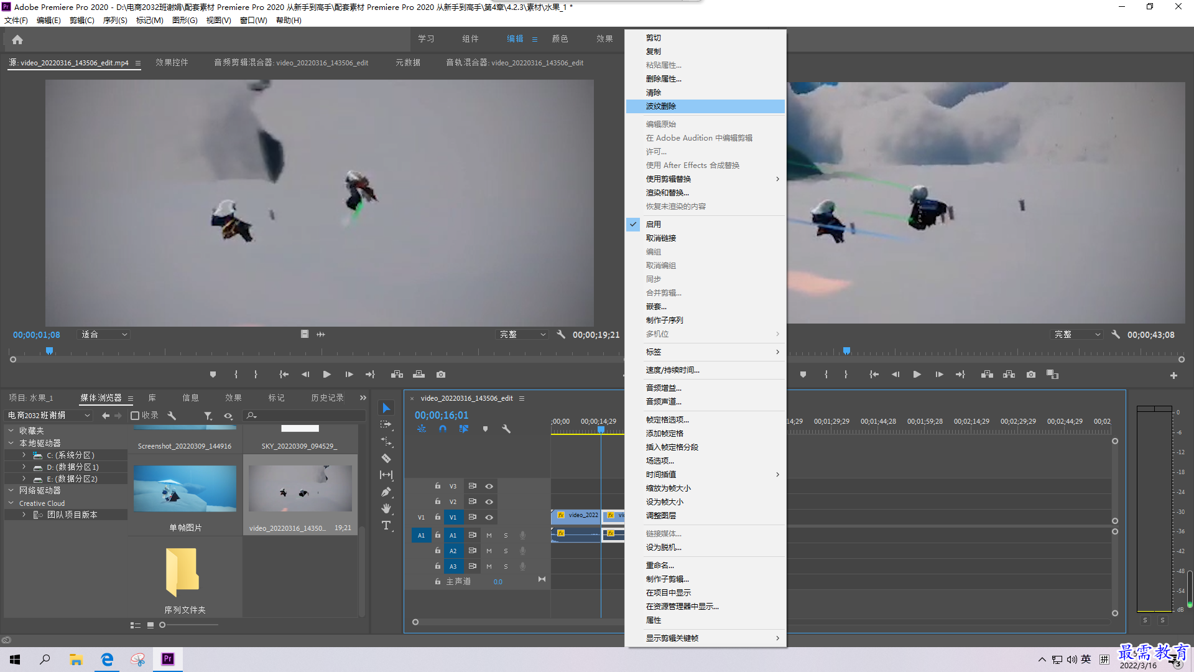This screenshot has height=672, width=1194.
Task: Choose 重命名... in context menu
Action: (705, 566)
